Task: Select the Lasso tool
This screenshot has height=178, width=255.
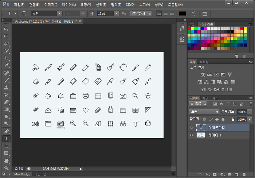Action: point(6,44)
